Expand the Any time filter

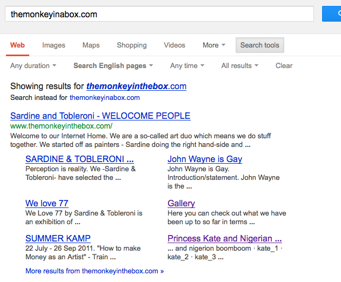pos(187,66)
